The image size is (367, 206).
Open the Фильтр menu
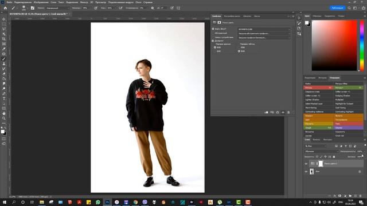point(84,2)
